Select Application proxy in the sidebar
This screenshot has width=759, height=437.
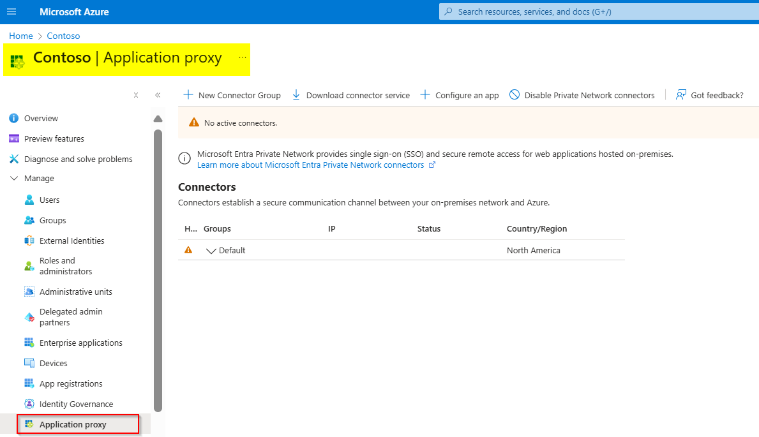73,424
